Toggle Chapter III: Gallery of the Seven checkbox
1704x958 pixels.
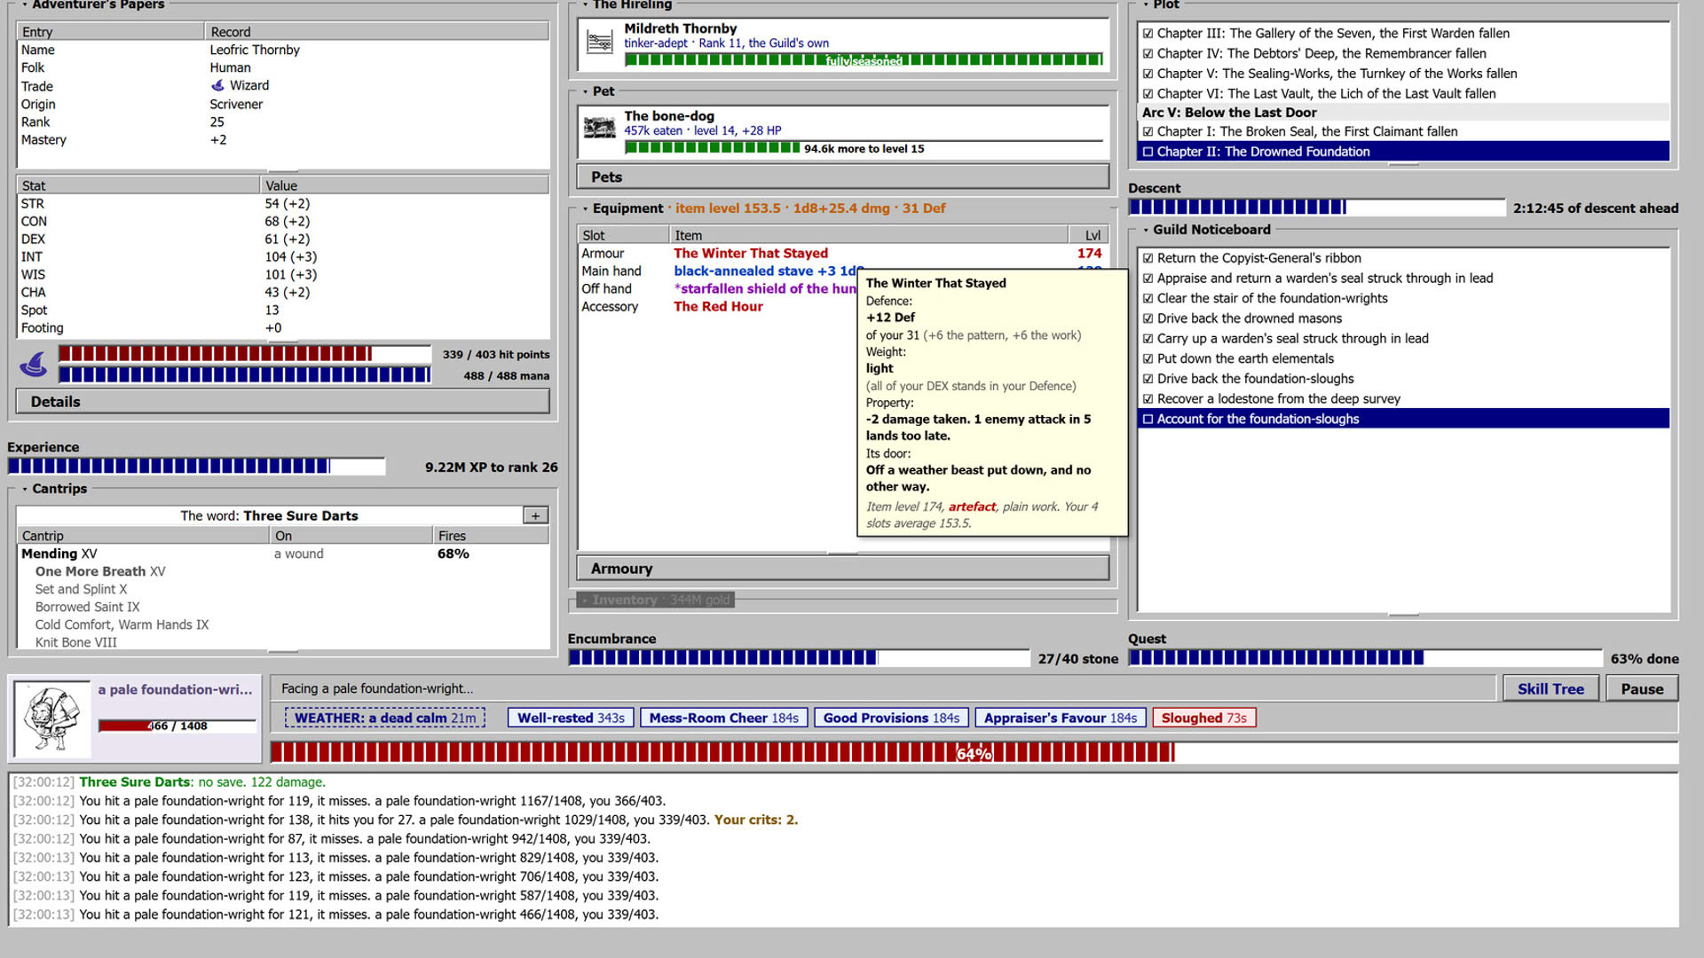pyautogui.click(x=1148, y=34)
